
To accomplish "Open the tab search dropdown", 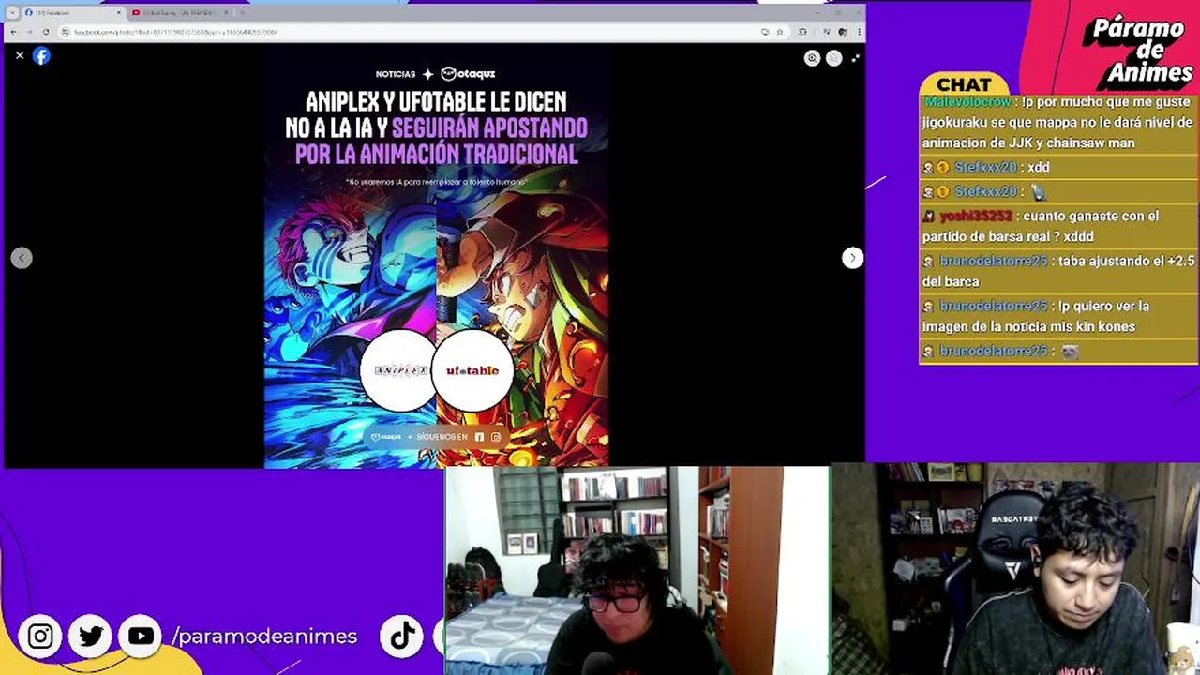I will pyautogui.click(x=11, y=13).
